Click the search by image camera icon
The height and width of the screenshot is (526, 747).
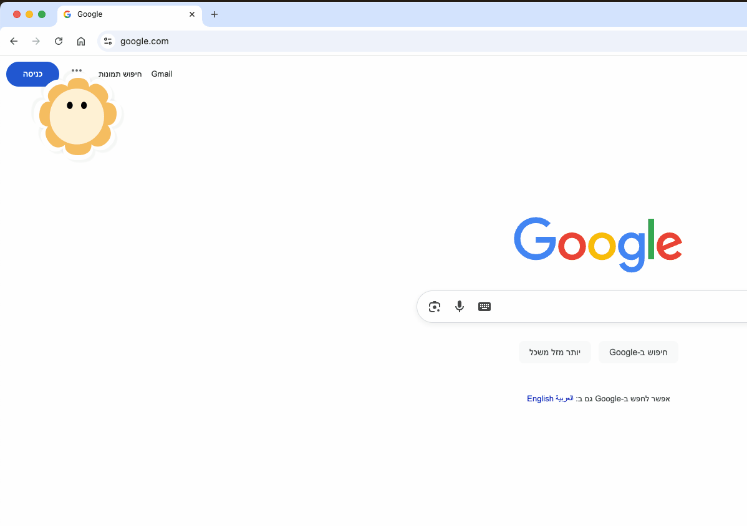click(x=435, y=307)
